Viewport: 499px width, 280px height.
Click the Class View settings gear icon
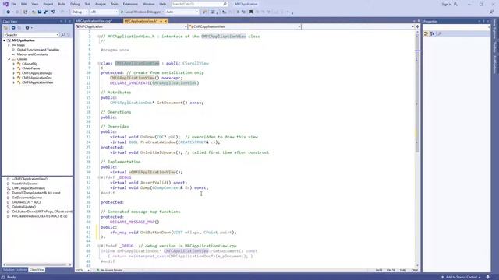pyautogui.click(x=27, y=28)
